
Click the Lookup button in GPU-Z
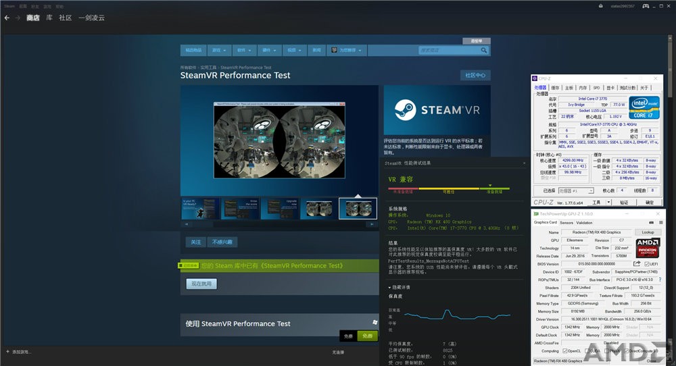(x=648, y=232)
